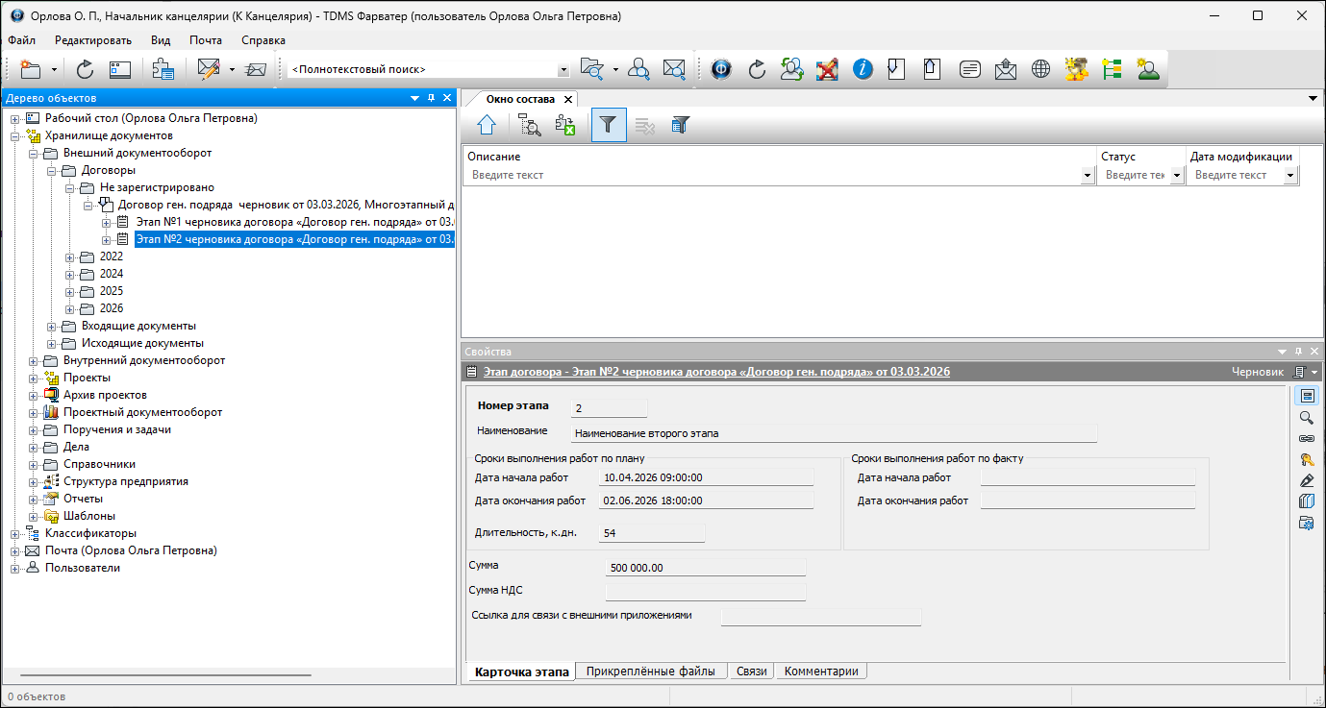
Task: Expand the Входящие документы node
Action: [x=52, y=327]
